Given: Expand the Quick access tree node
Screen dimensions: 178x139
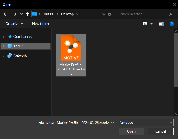Looking at the screenshot, I should pyautogui.click(x=3, y=37).
